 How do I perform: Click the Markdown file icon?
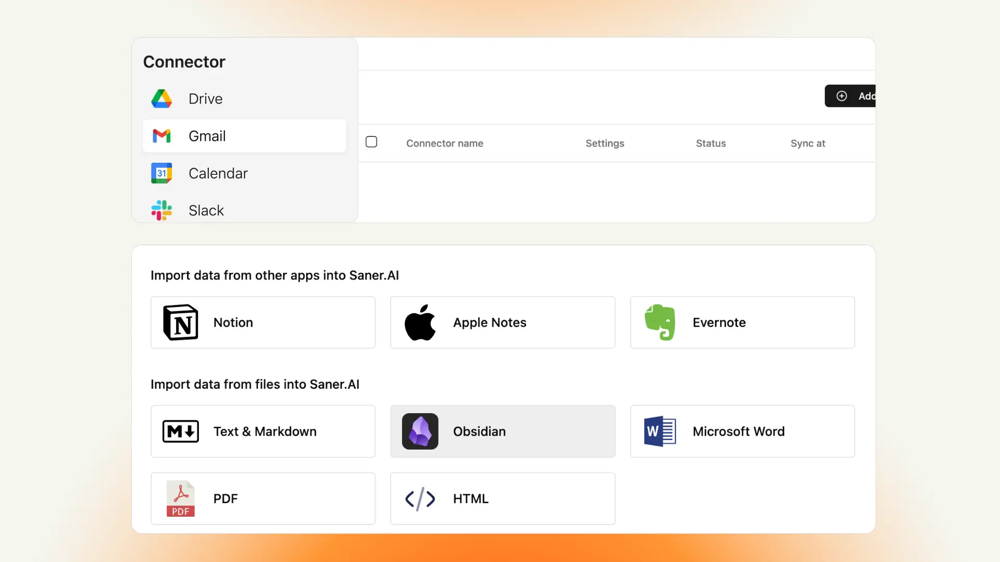[x=181, y=431]
